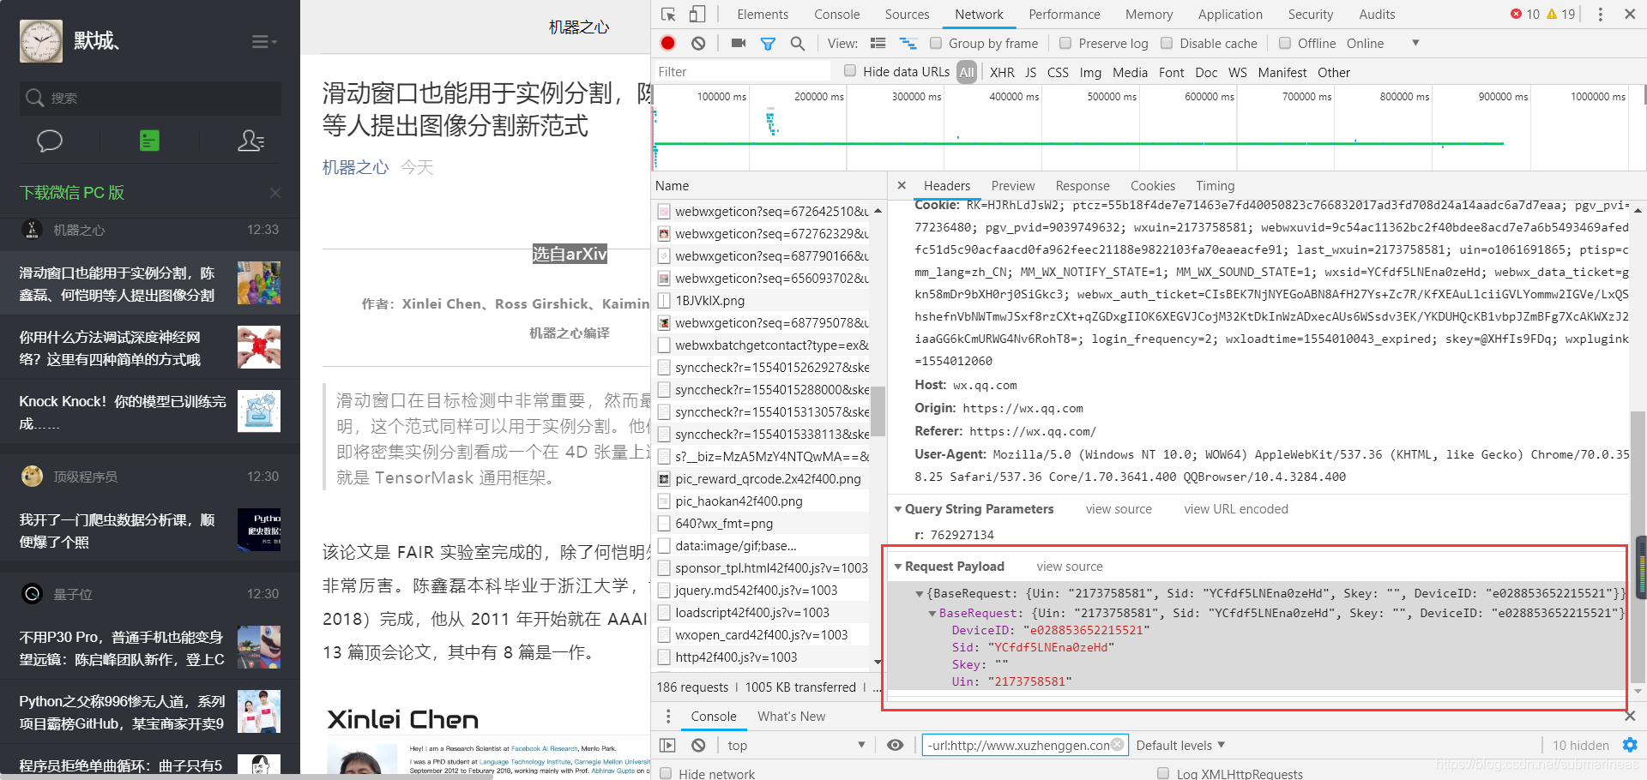Click view URL encoded link
The height and width of the screenshot is (780, 1647).
tap(1236, 509)
